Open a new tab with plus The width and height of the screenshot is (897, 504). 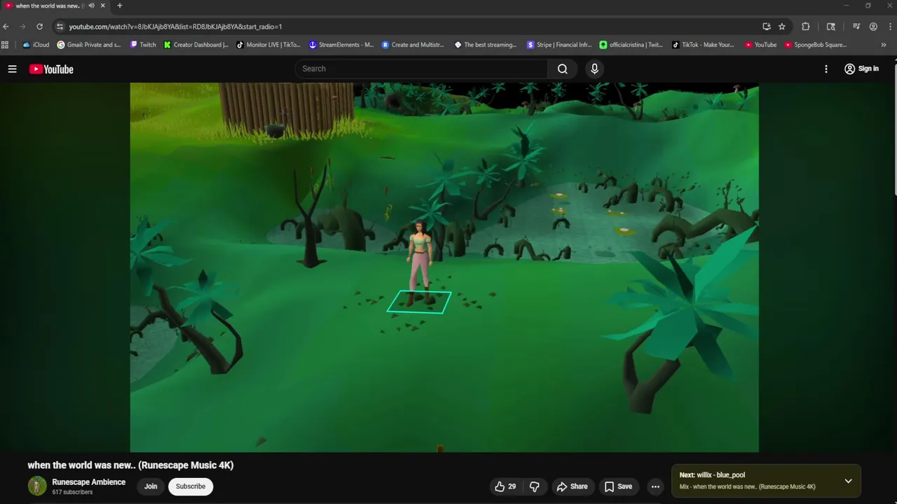click(x=119, y=6)
